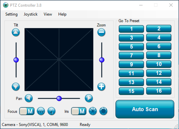Click the Tilt down arrow button
This screenshot has height=129, width=179.
[16, 87]
